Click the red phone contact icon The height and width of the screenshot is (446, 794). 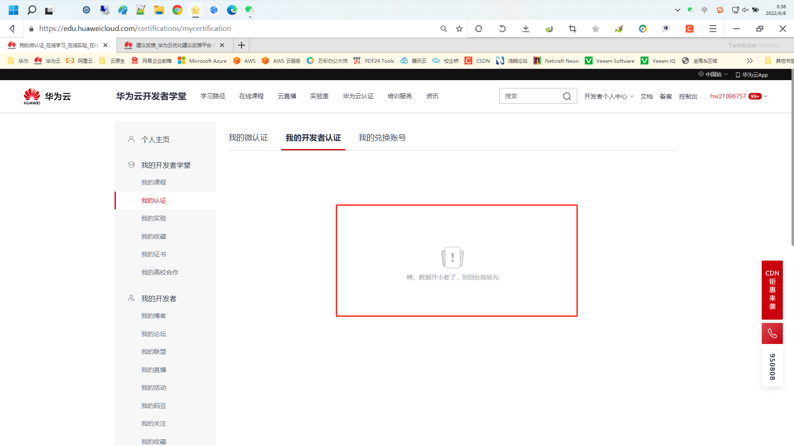[x=772, y=333]
